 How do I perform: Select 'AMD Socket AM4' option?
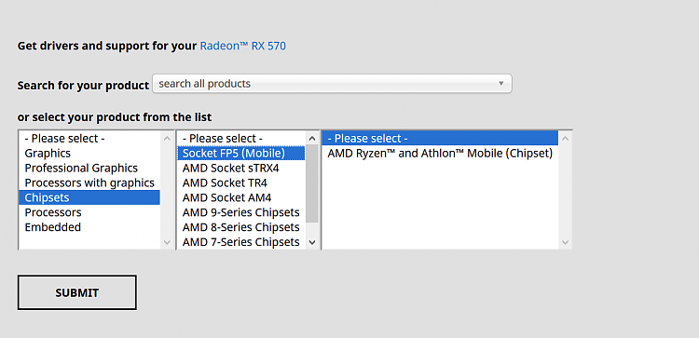point(241,197)
